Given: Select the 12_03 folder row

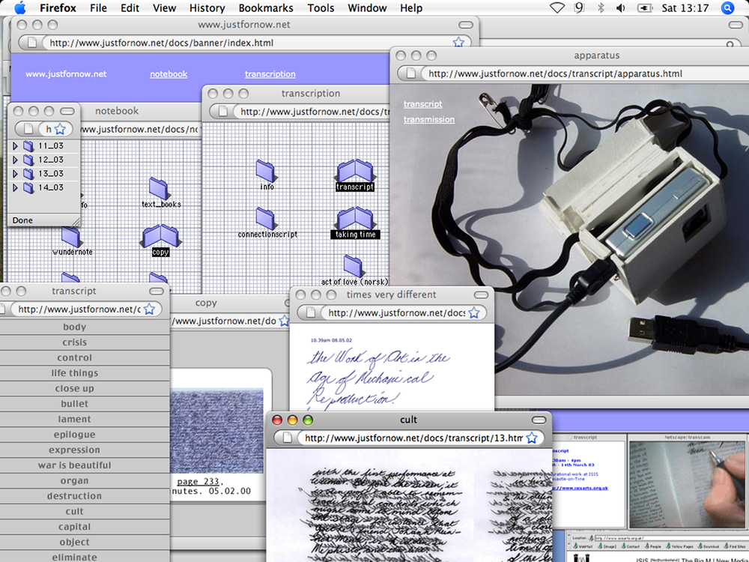Looking at the screenshot, I should coord(44,160).
